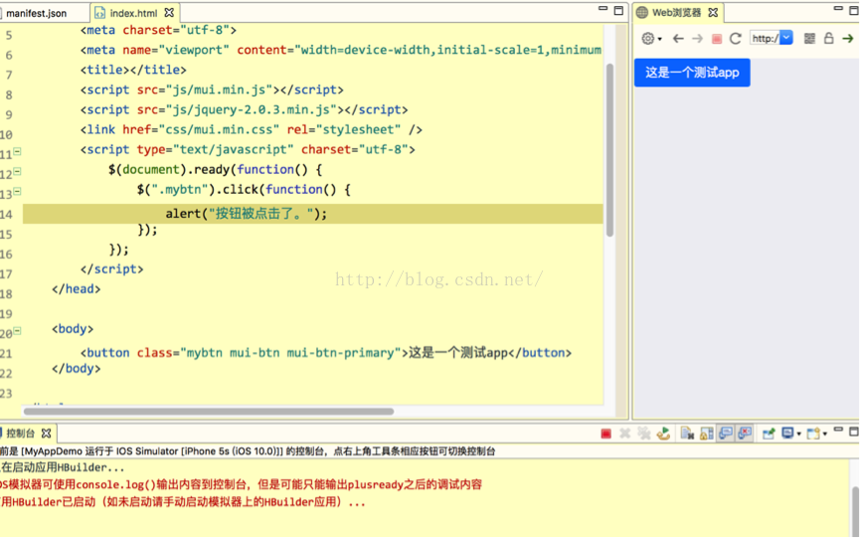Close the 控制台 console tab
This screenshot has height=538, width=860.
pos(46,434)
